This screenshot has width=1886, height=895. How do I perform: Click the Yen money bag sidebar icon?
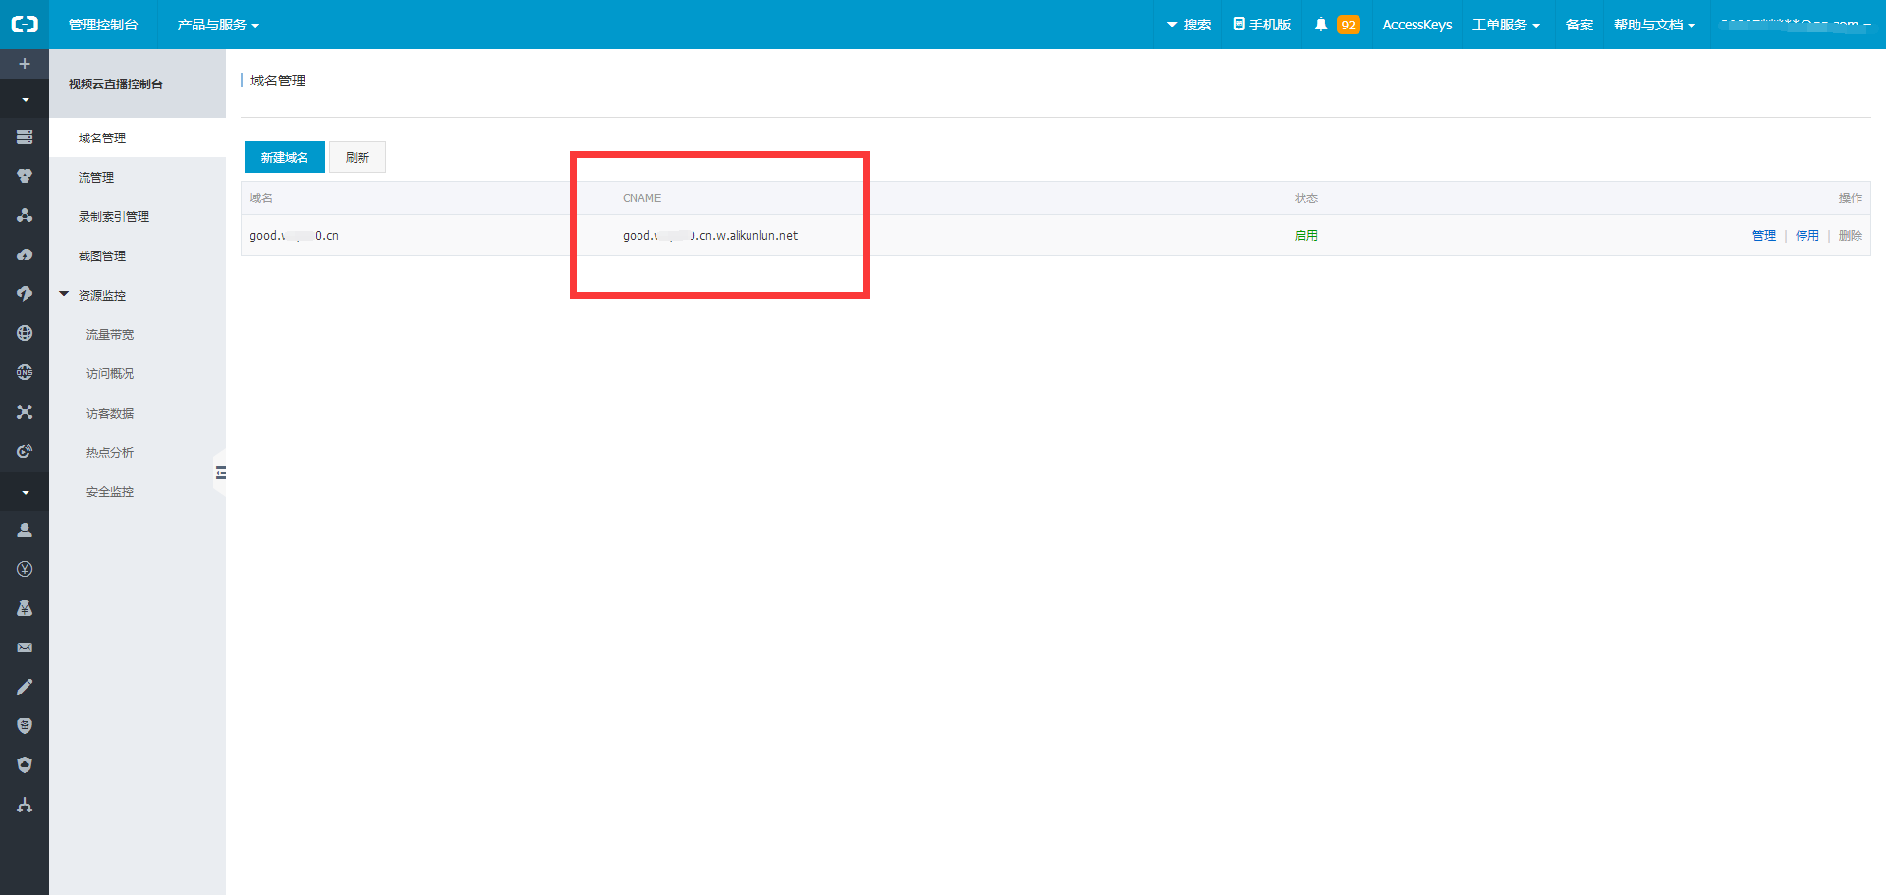point(25,608)
